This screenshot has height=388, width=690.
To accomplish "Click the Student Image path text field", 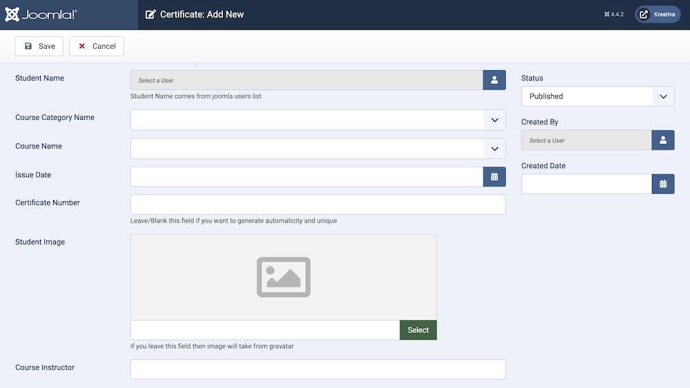I will tap(265, 330).
